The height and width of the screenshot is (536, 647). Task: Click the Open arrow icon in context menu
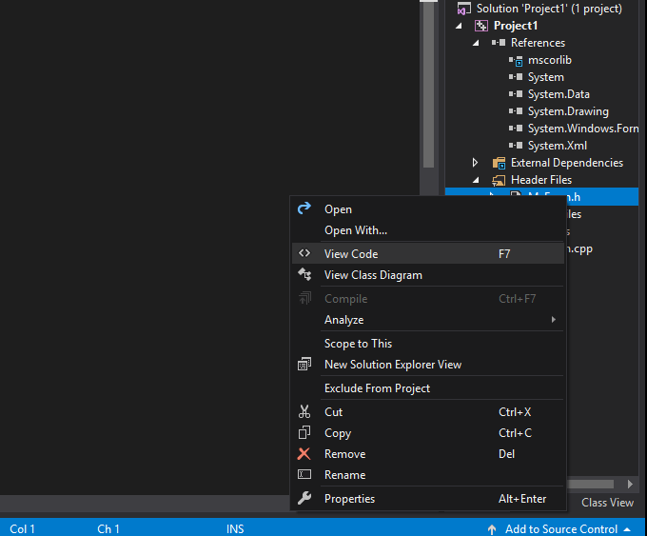[304, 208]
